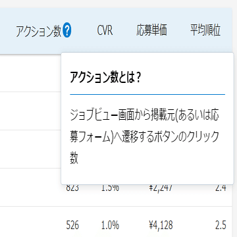Select the 応募単価 column header
This screenshot has height=237, width=237.
coord(151,30)
